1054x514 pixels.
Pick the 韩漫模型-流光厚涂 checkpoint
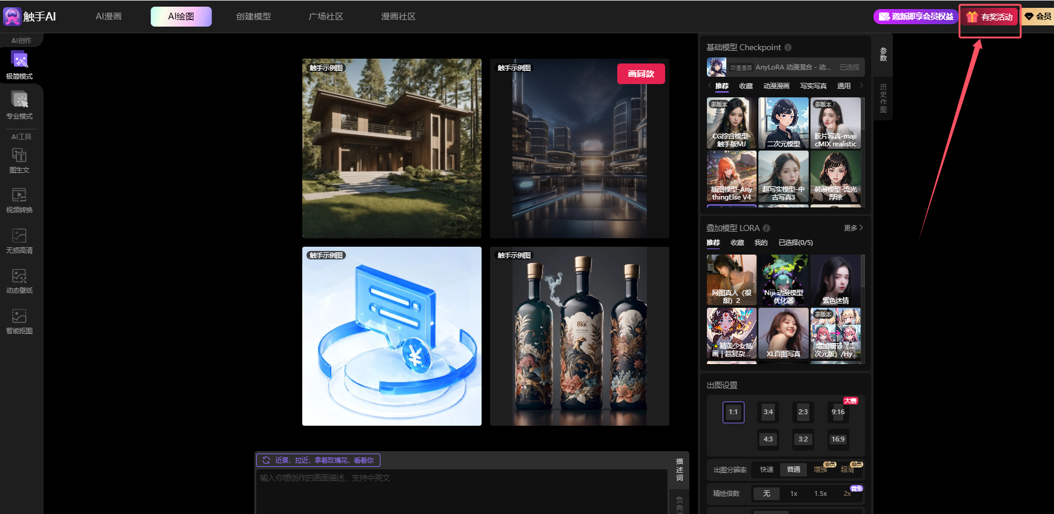tap(835, 177)
